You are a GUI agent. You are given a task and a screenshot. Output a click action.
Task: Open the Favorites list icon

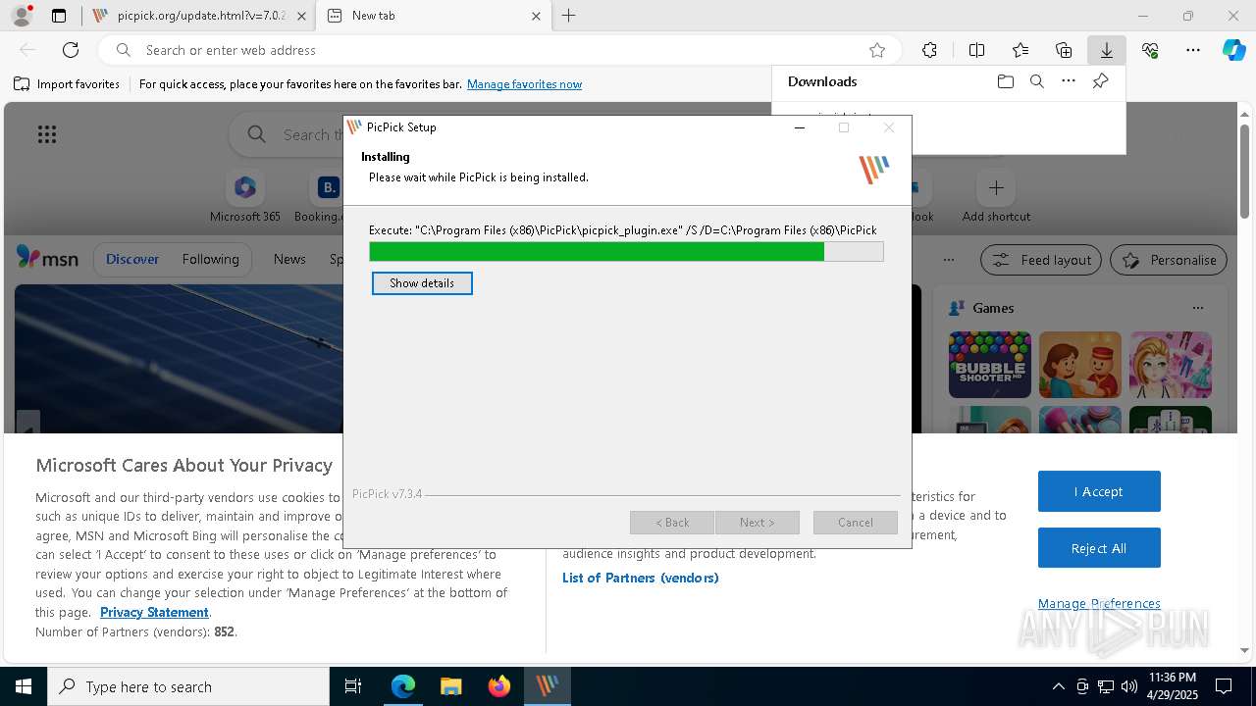(1020, 50)
